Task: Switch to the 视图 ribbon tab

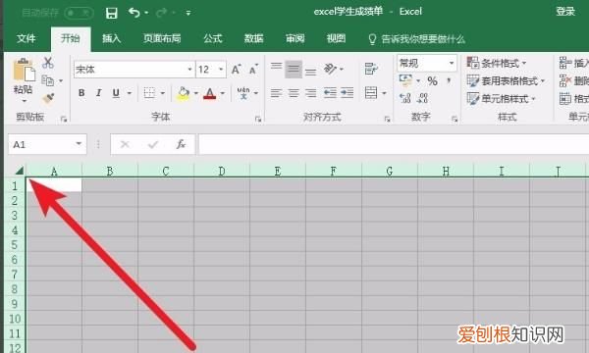Action: pos(336,38)
